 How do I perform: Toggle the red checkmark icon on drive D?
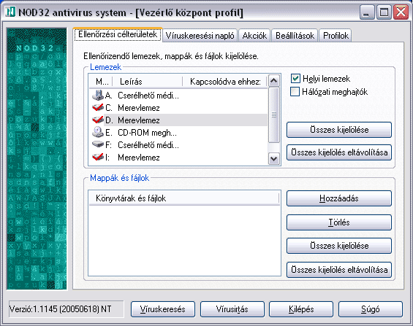pyautogui.click(x=98, y=120)
